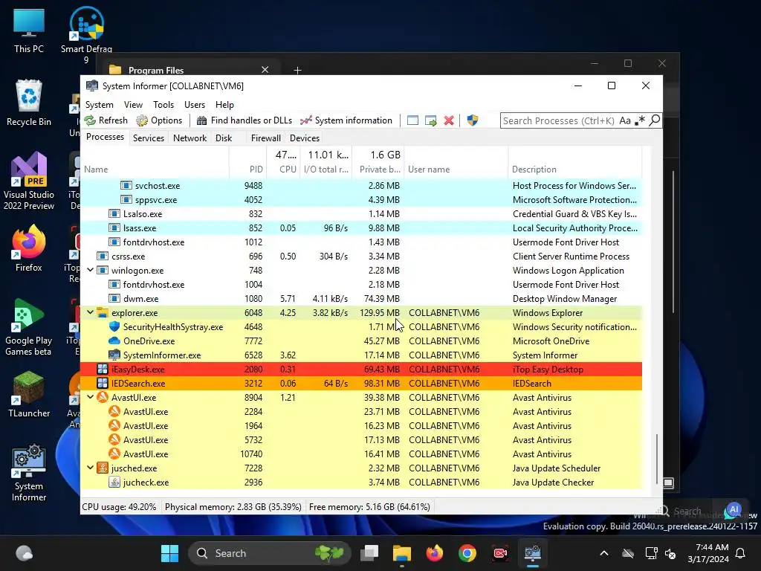Image resolution: width=761 pixels, height=571 pixels.
Task: Open File Explorer from the taskbar
Action: [401, 553]
